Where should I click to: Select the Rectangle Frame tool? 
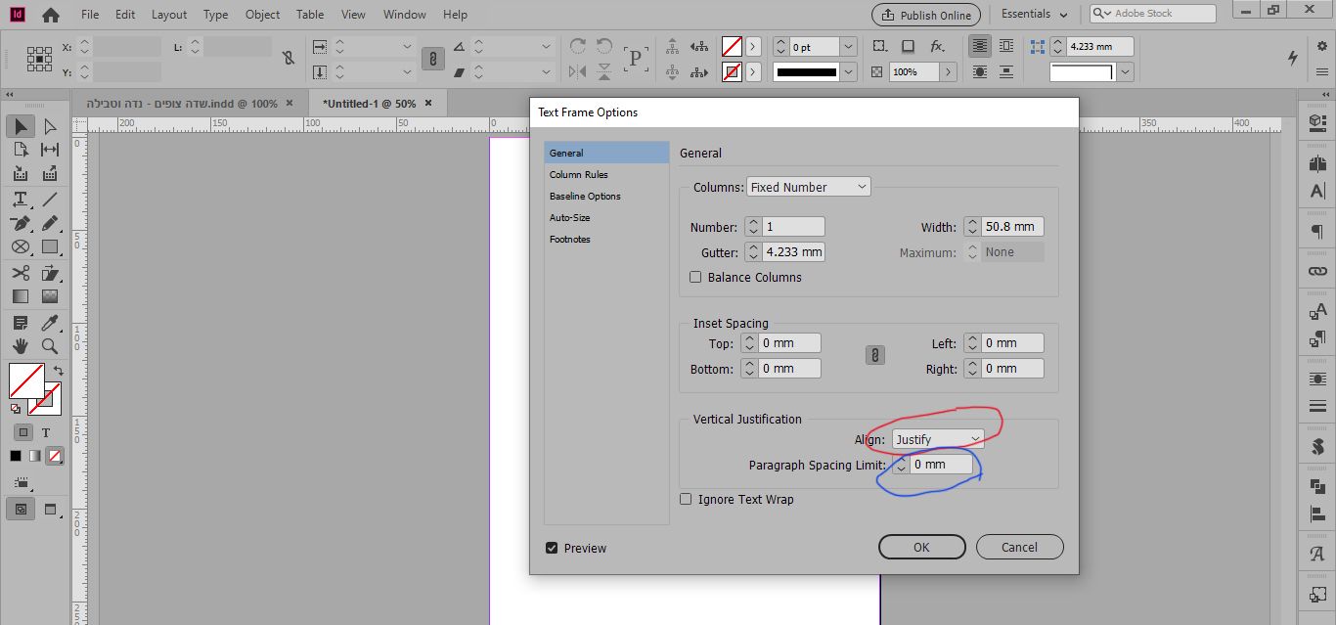pyautogui.click(x=21, y=246)
